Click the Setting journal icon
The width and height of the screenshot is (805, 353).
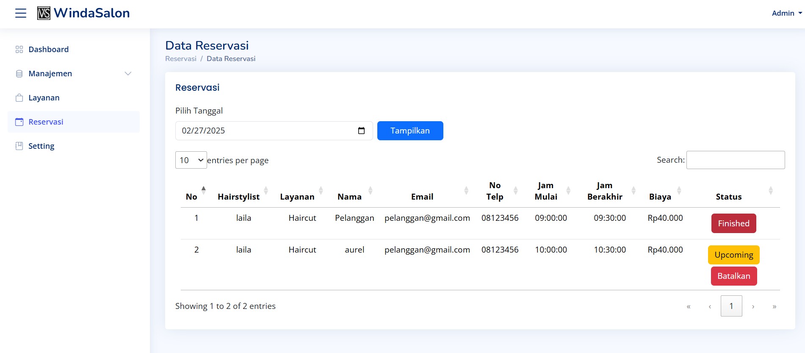[19, 146]
